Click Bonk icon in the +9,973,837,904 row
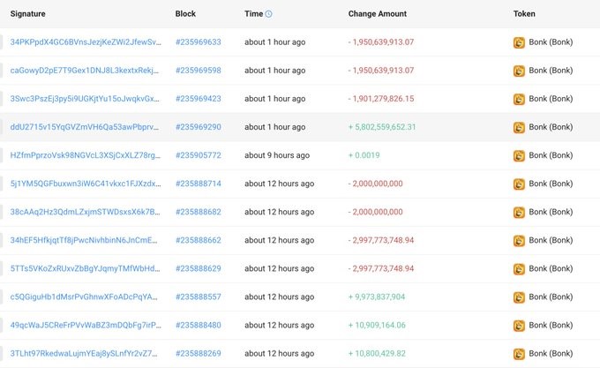This screenshot has width=600, height=368. click(x=519, y=297)
